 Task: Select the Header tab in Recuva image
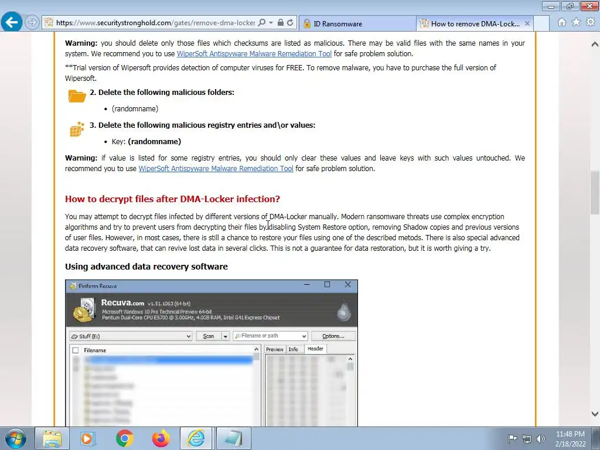coord(315,349)
